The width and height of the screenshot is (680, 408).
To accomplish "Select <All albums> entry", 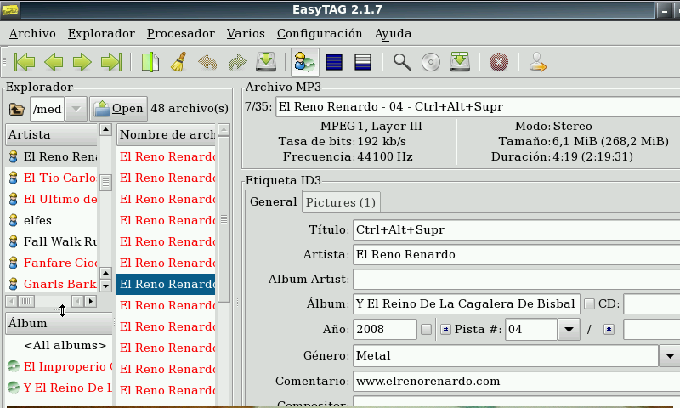I will click(59, 346).
